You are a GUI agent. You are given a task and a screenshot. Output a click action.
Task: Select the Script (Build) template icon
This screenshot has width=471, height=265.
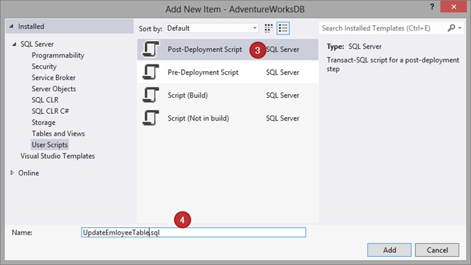coord(150,95)
